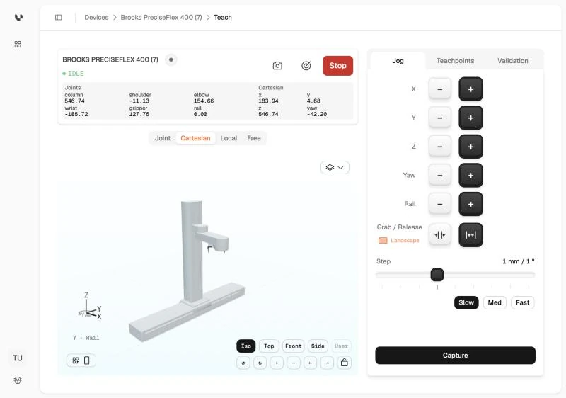The height and width of the screenshot is (398, 566).
Task: Switch to Top view
Action: pyautogui.click(x=269, y=346)
